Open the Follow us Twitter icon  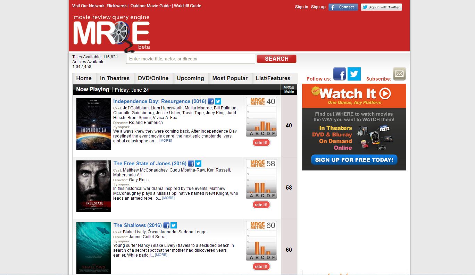tap(354, 74)
